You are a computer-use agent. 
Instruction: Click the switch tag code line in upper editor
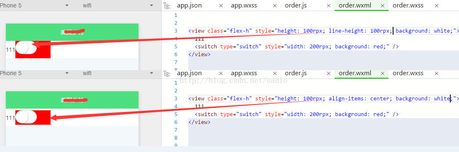coord(296,46)
